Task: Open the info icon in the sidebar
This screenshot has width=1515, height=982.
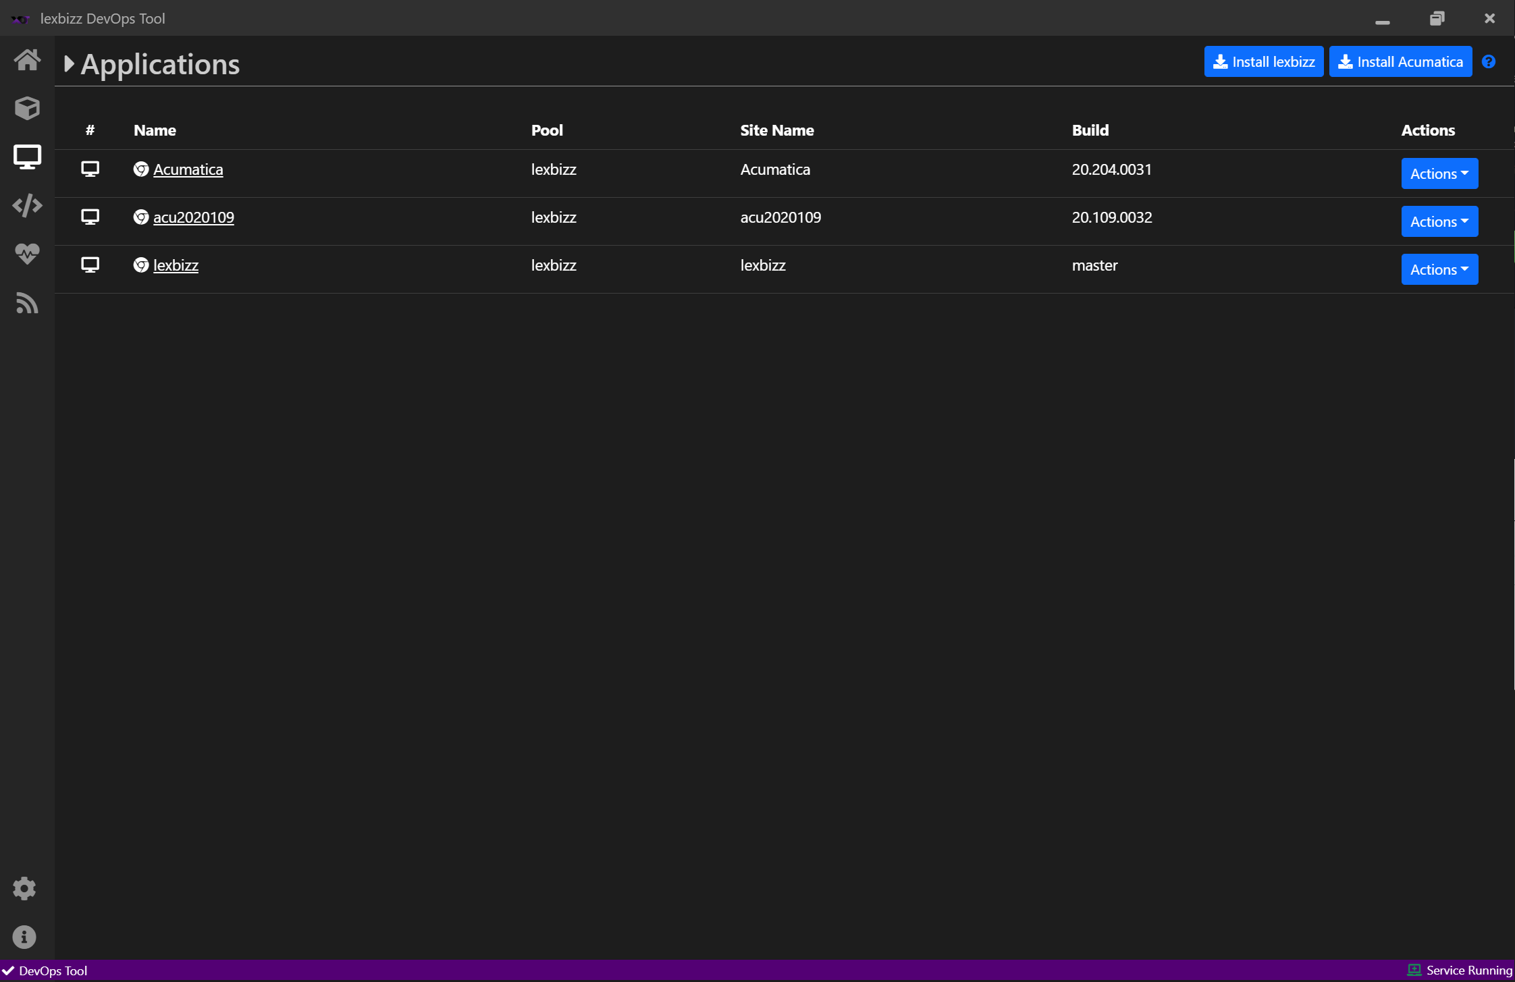Action: click(x=24, y=937)
